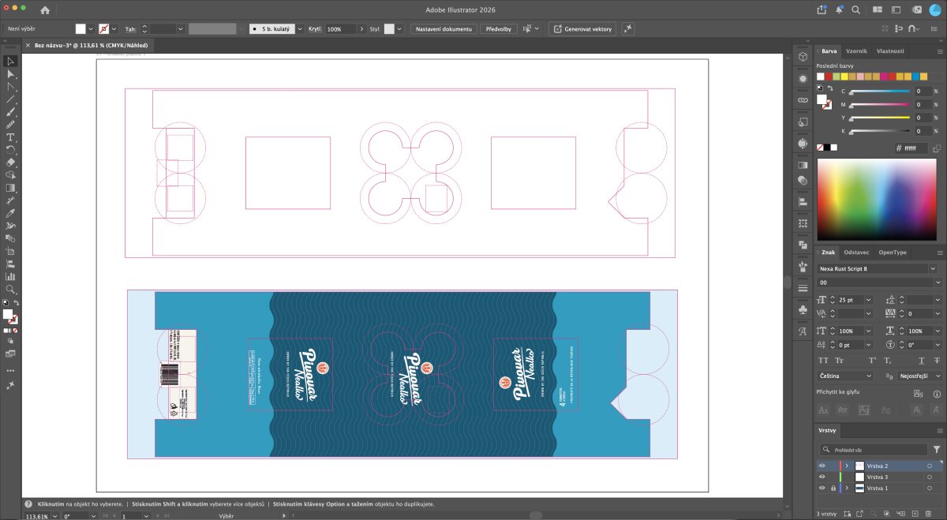The width and height of the screenshot is (947, 520).
Task: Expand Vrstva 2 layer contents
Action: click(847, 466)
